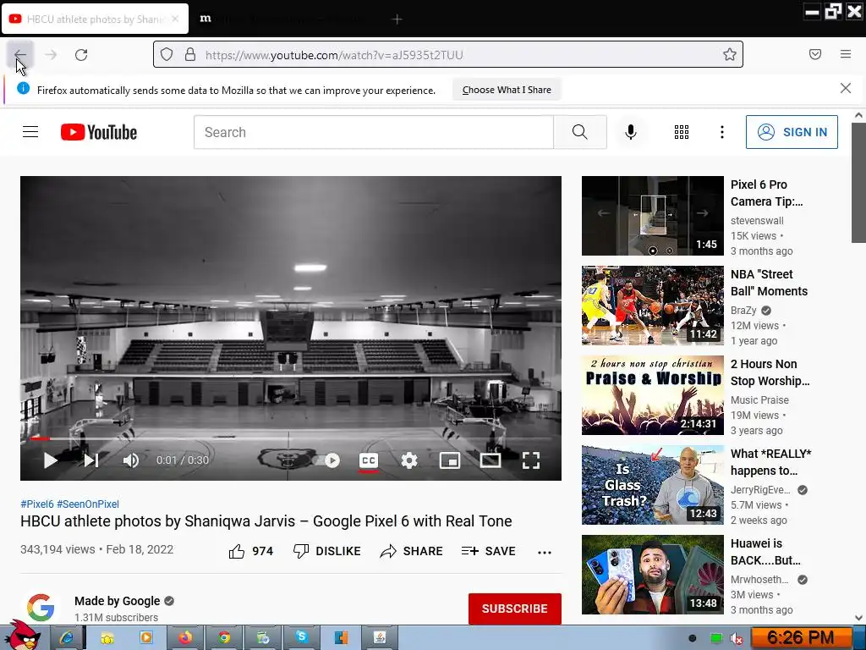Bookmark this page with the star icon
This screenshot has width=866, height=650.
730,54
